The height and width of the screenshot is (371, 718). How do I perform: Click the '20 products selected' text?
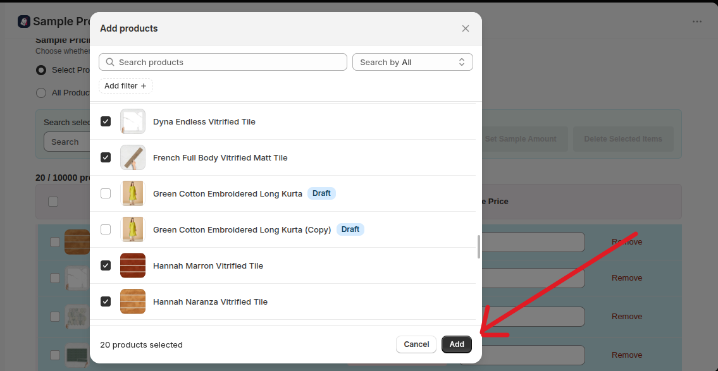click(142, 345)
